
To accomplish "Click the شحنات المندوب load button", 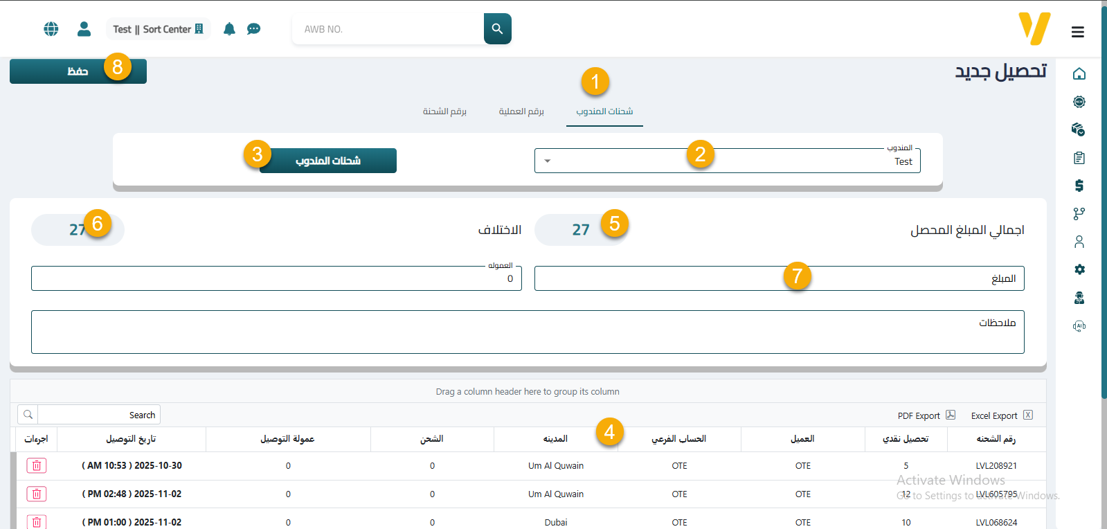I will (x=327, y=161).
